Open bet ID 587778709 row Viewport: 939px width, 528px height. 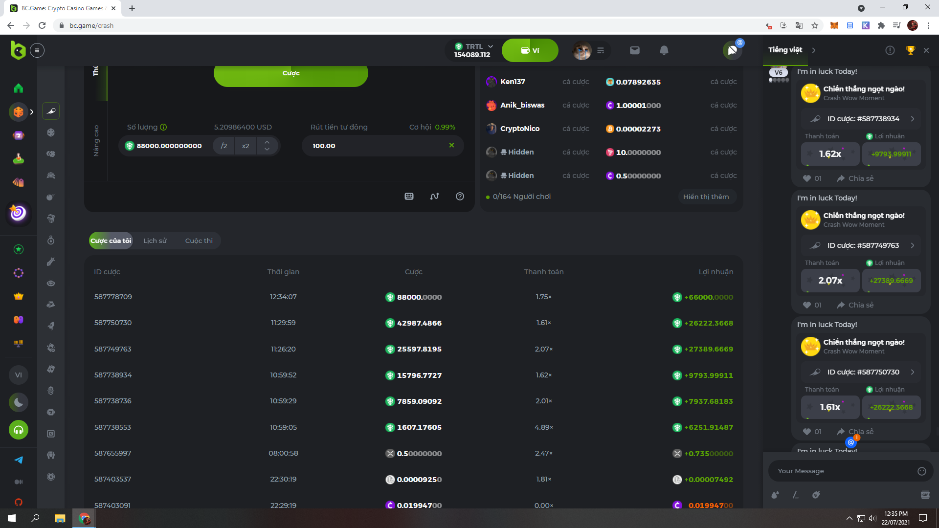(x=413, y=297)
